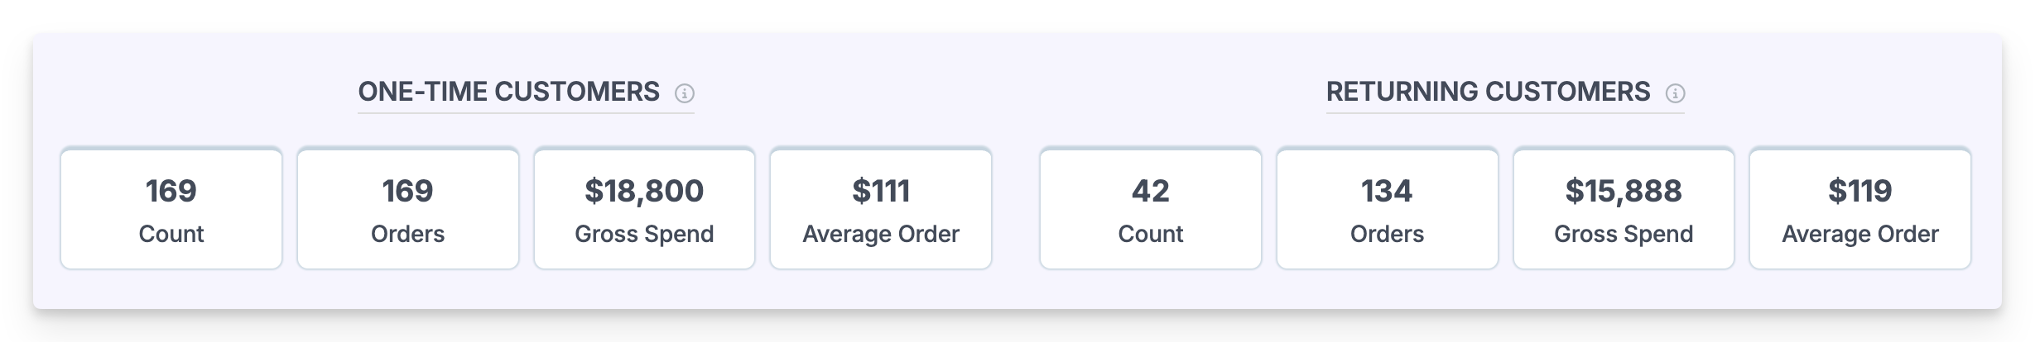Select the Average Order label under $119
This screenshot has width=2035, height=342.
coord(1860,234)
